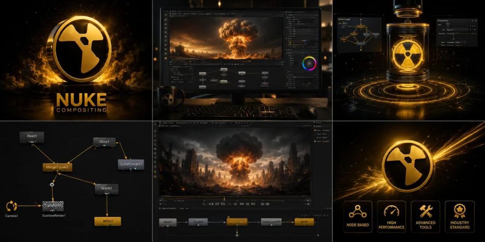Select the Glow1 node

coord(104,142)
